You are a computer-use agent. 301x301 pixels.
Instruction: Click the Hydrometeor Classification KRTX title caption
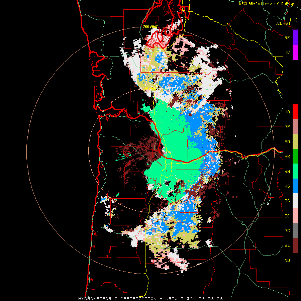pyautogui.click(x=150, y=299)
